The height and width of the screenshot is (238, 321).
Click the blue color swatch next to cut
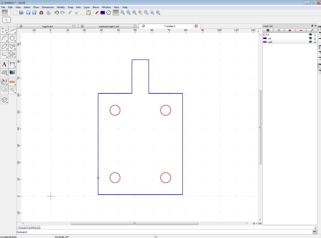(x=265, y=38)
